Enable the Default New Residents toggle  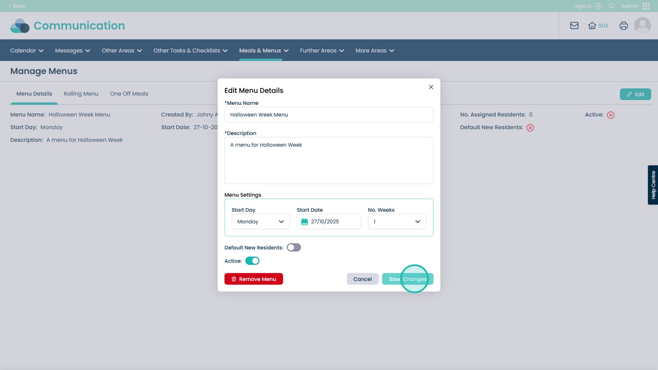point(294,247)
